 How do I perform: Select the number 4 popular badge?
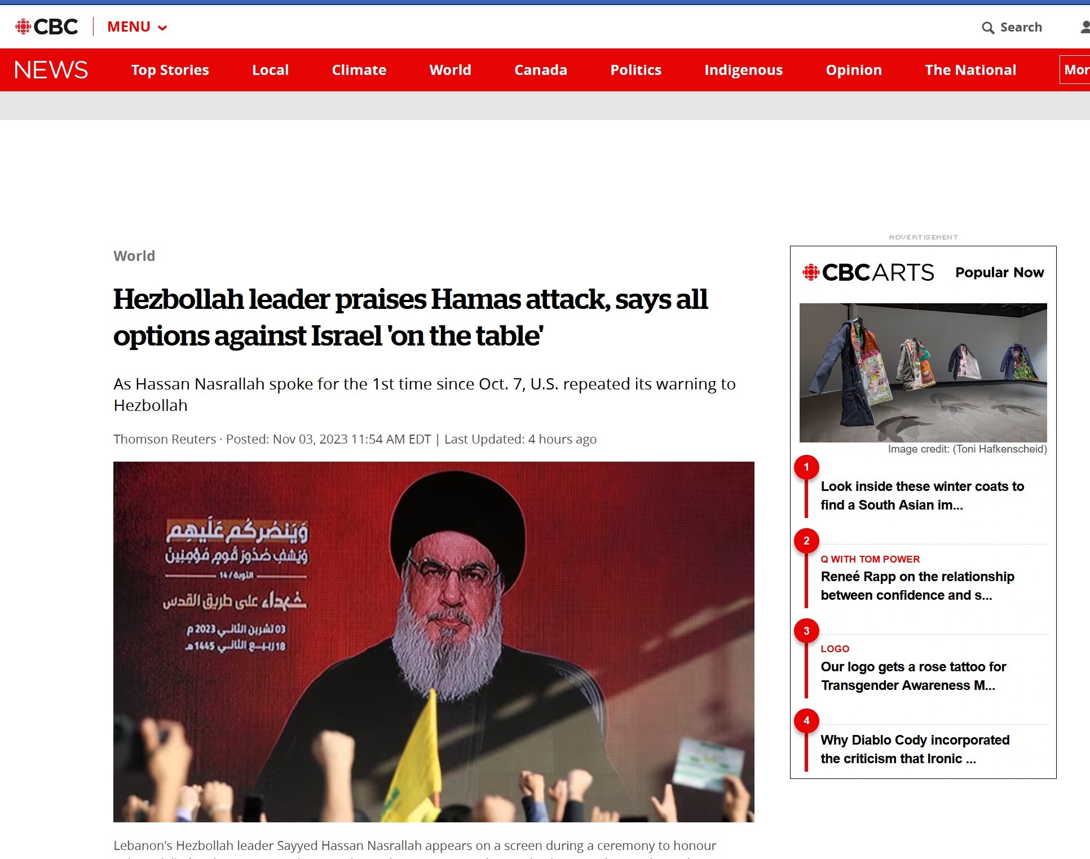806,720
